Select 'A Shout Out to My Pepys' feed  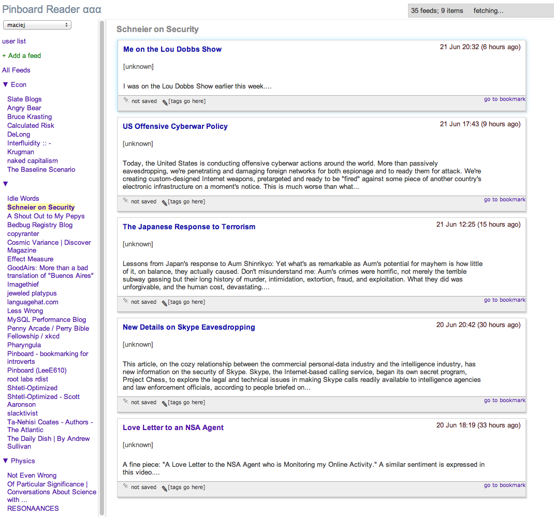point(46,216)
